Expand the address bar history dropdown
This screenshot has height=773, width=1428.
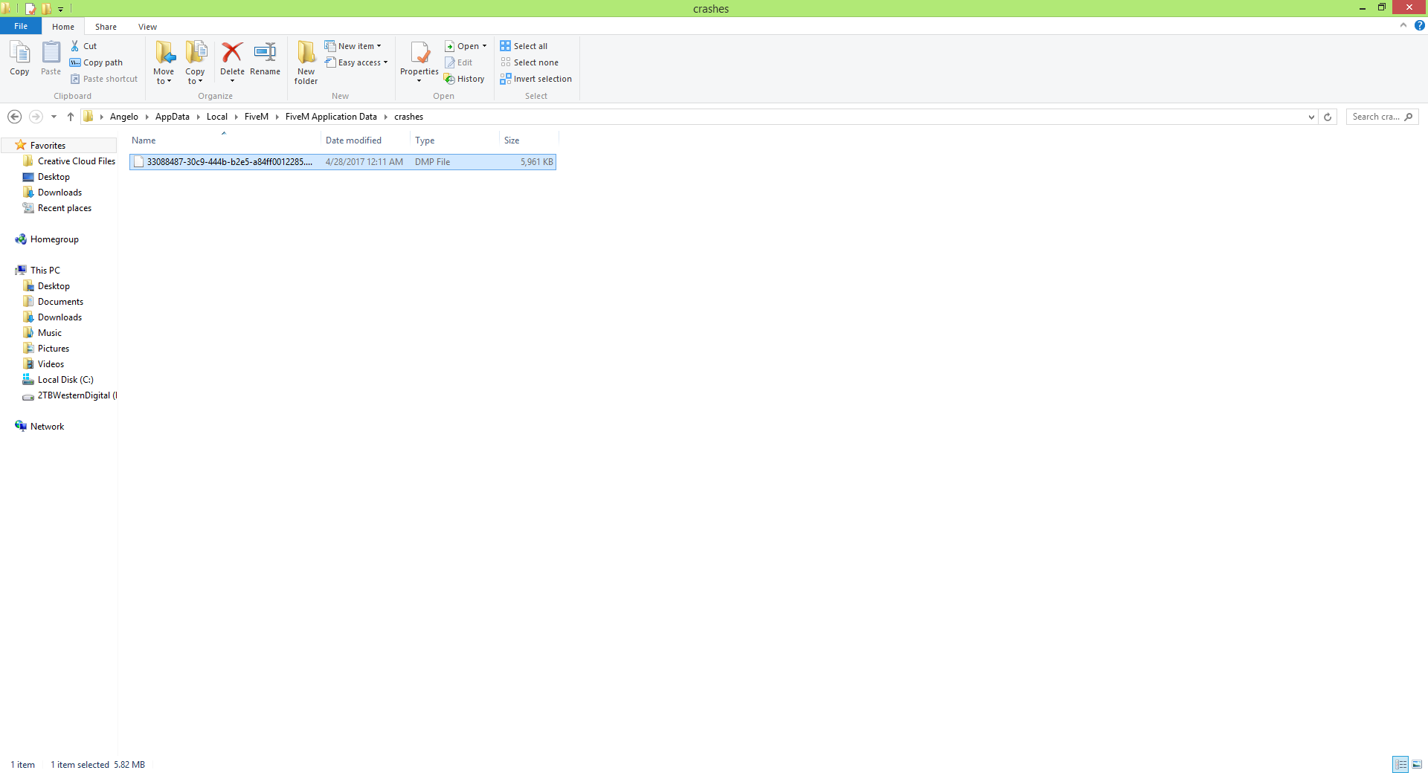coord(1311,117)
